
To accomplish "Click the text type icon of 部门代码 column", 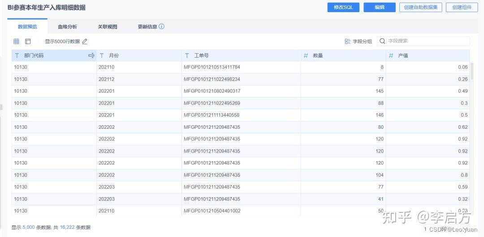I will 17,56.
